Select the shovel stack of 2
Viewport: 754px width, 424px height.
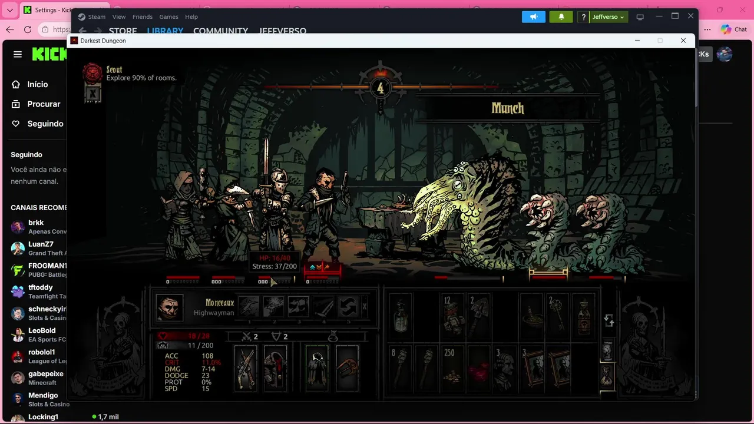click(x=479, y=315)
